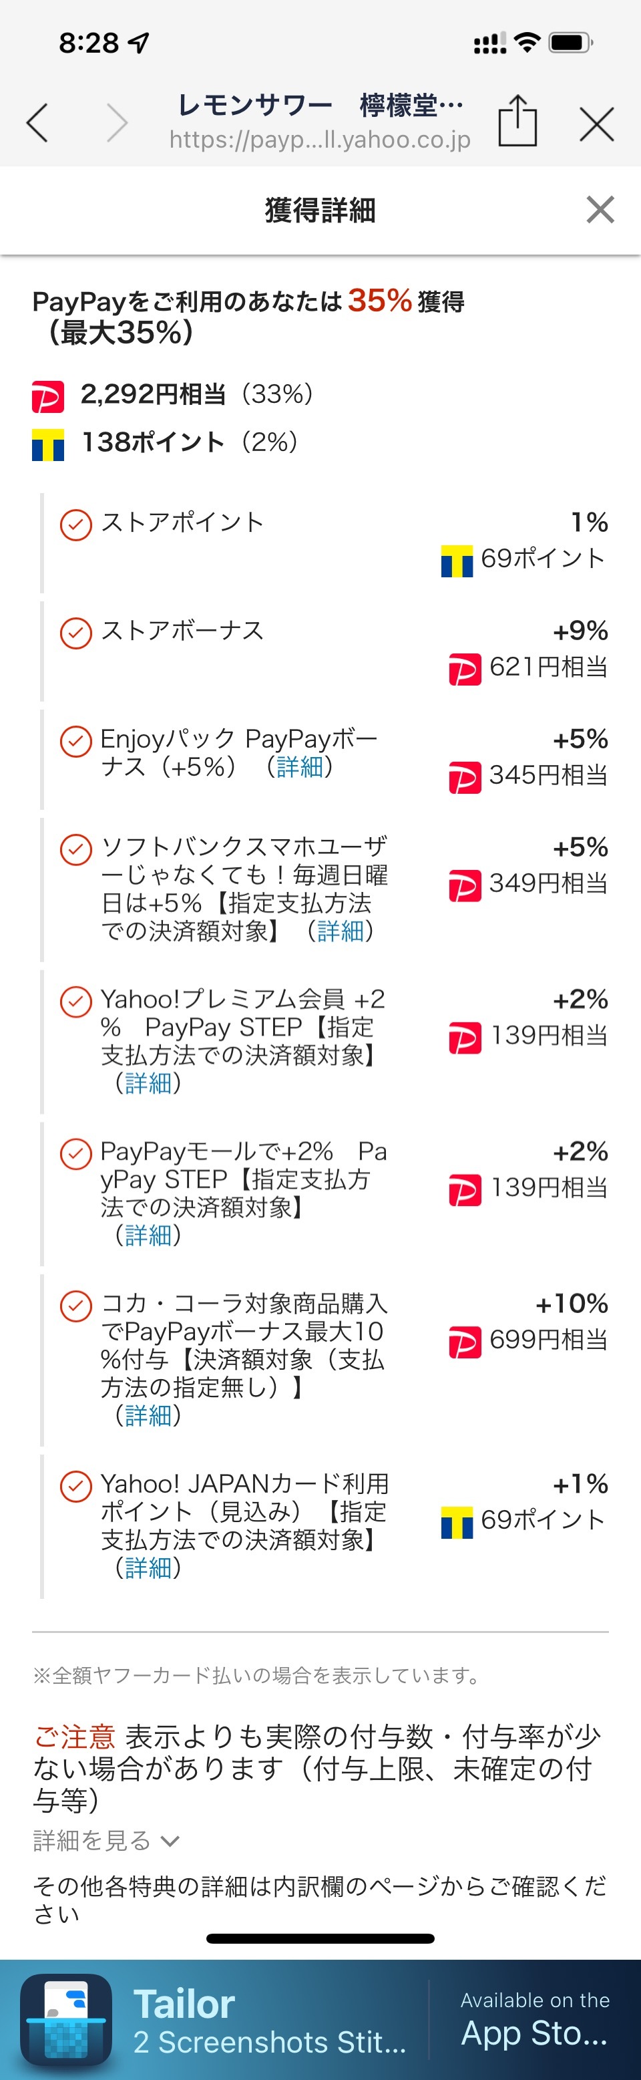The width and height of the screenshot is (641, 2080).
Task: Tap the URL address bar title
Action: 320,121
